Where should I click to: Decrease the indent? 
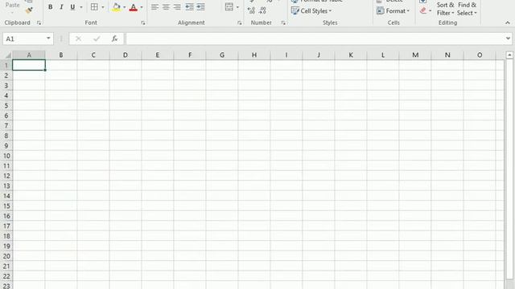[190, 7]
